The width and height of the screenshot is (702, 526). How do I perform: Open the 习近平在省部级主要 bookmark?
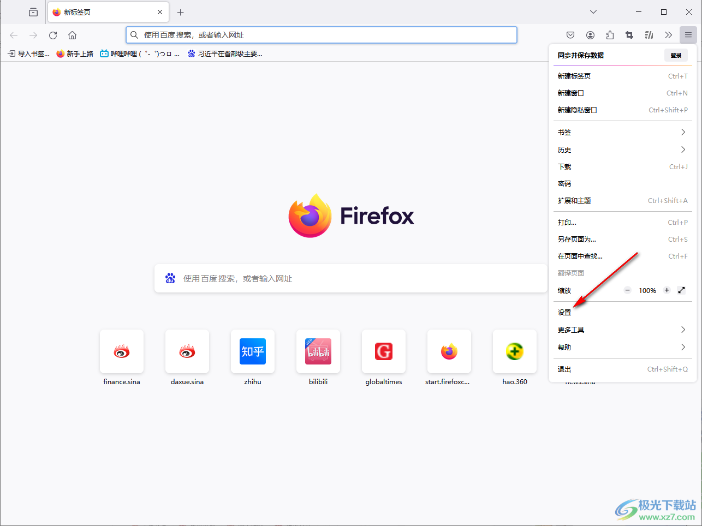tap(225, 53)
